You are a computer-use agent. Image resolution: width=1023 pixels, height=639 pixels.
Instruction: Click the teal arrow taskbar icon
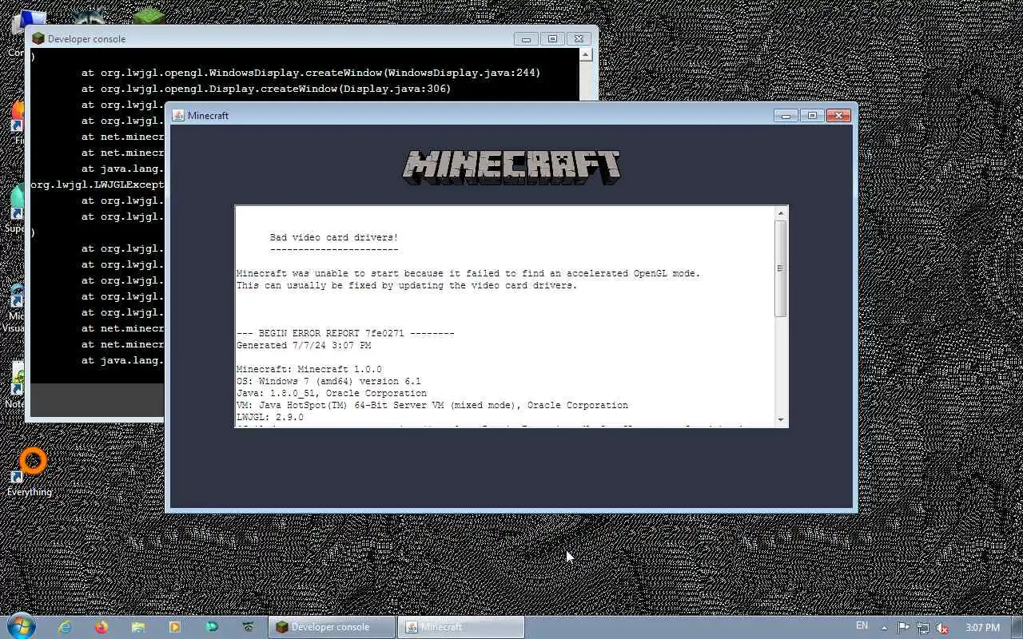212,627
